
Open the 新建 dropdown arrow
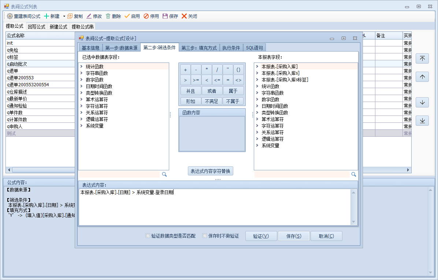pyautogui.click(x=64, y=16)
